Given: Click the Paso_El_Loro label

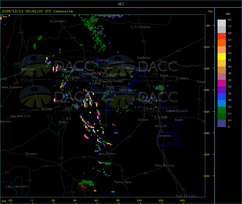Looking at the screenshot, I should coord(186,196).
